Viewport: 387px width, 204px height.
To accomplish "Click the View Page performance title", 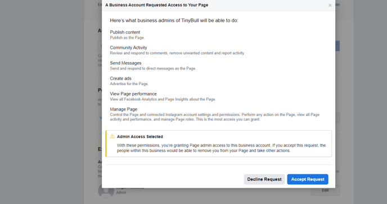I will point(133,94).
